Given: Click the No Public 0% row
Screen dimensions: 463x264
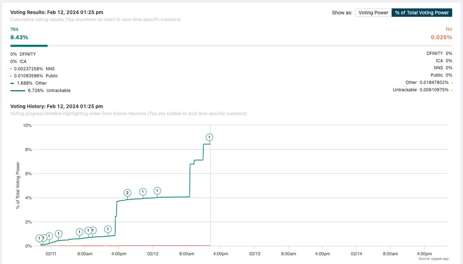Looking at the screenshot, I should click(441, 75).
